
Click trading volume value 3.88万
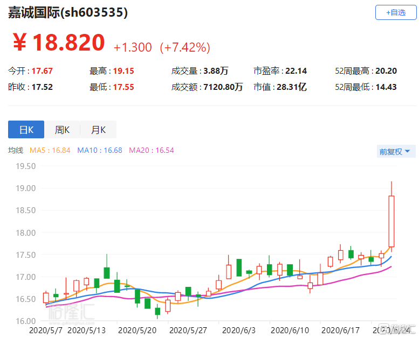[x=216, y=71]
